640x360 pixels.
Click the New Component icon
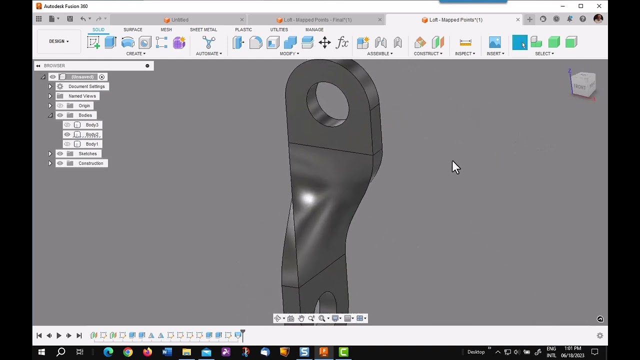click(363, 42)
